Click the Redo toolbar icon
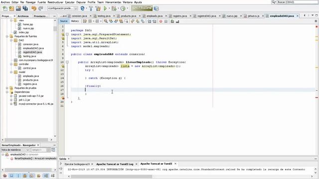This screenshot has height=179, width=319. tap(41, 8)
